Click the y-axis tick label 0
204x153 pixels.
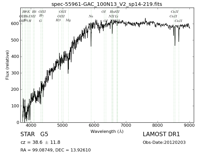18,123
